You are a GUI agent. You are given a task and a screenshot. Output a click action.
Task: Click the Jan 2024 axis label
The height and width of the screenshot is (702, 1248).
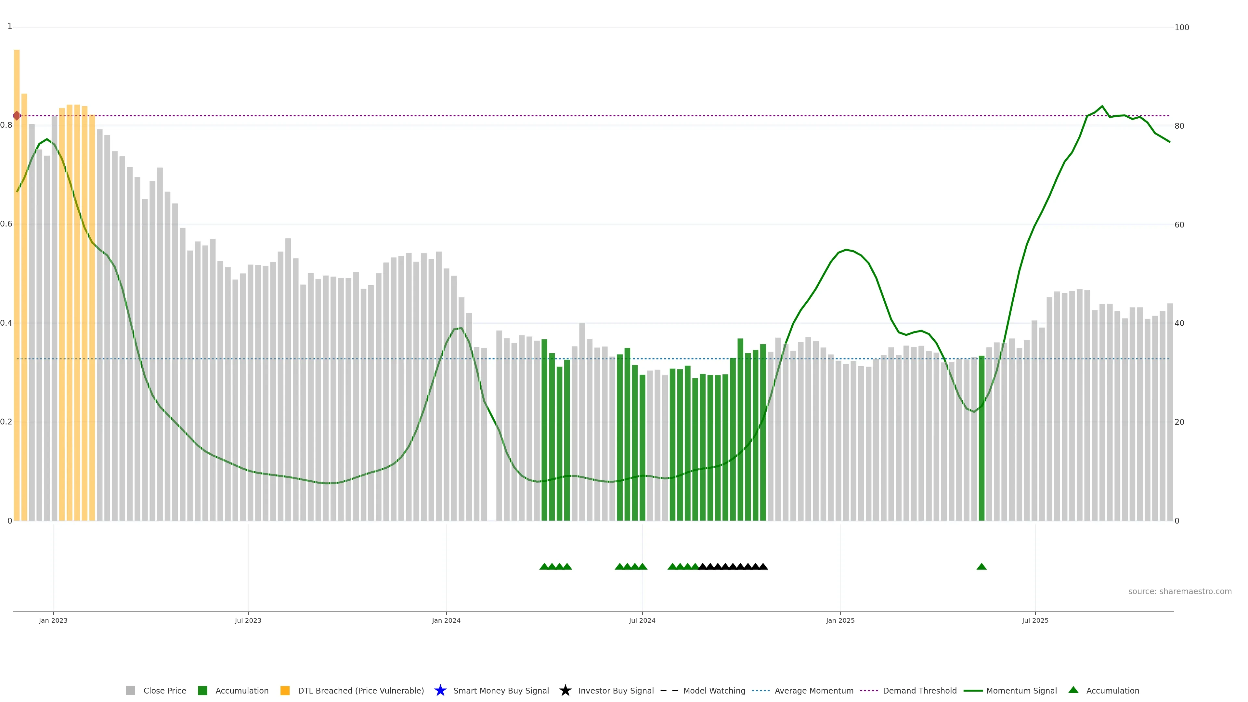446,620
